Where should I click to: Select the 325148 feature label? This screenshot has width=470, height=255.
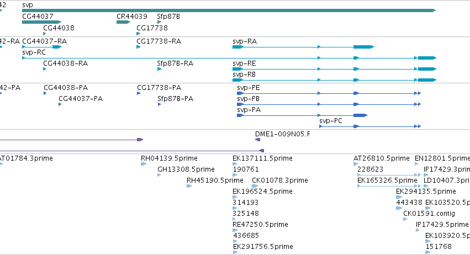246,214
